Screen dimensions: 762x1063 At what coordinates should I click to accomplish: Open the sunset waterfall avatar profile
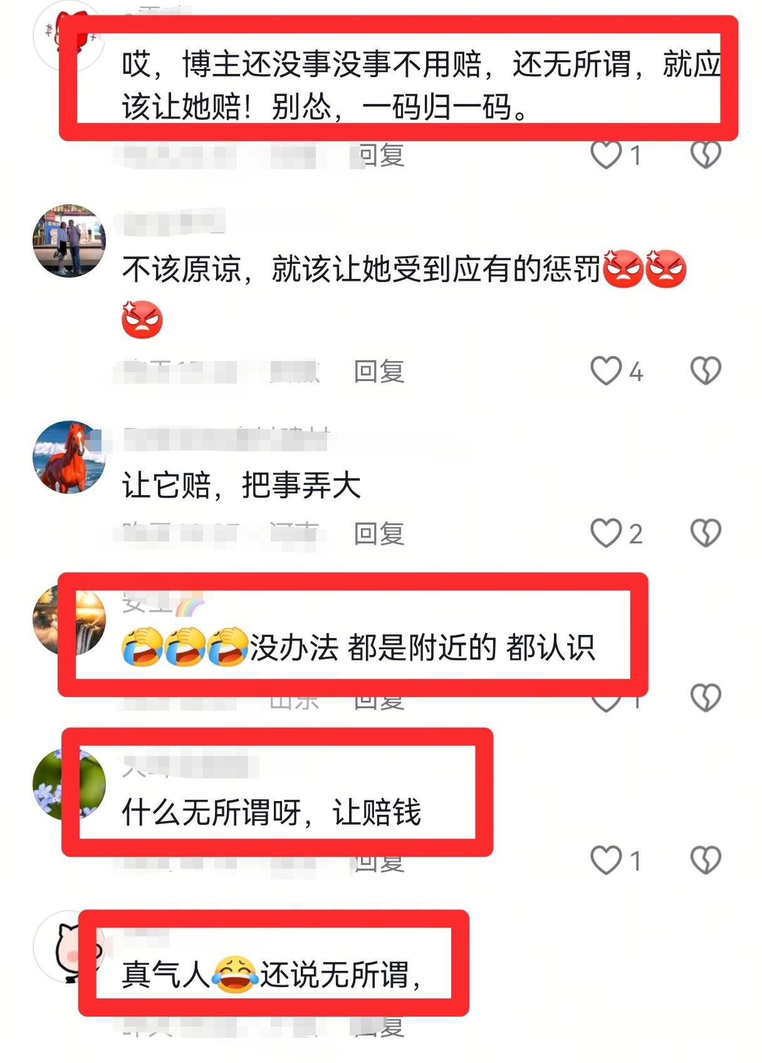69,621
